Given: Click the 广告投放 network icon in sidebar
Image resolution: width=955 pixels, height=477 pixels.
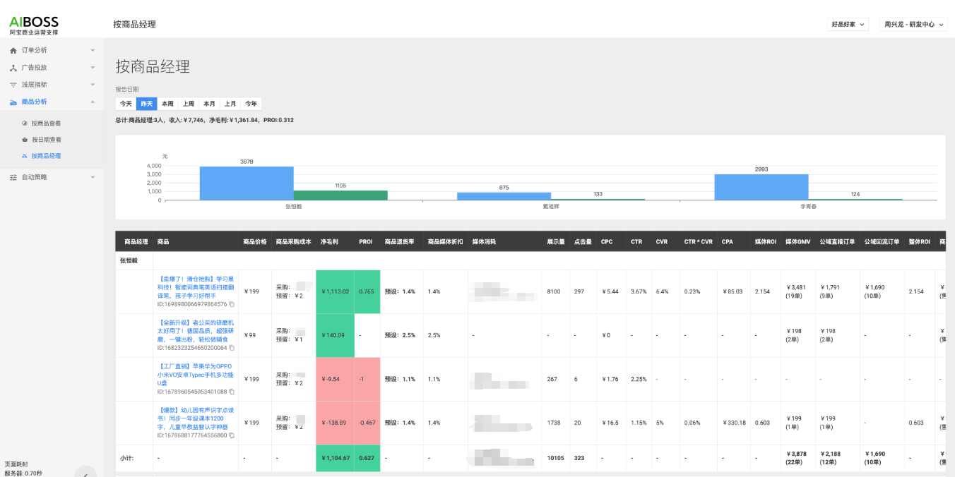Looking at the screenshot, I should (13, 68).
